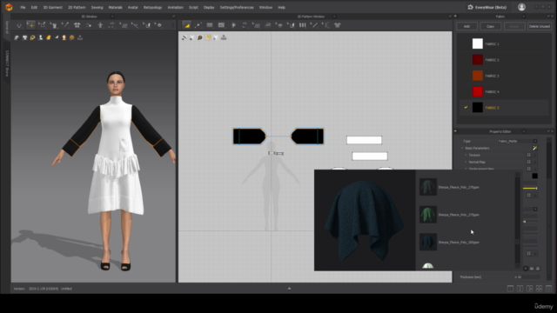The width and height of the screenshot is (557, 313).
Task: Click the magic wand icon beside Basic Parameters
Action: click(534, 148)
